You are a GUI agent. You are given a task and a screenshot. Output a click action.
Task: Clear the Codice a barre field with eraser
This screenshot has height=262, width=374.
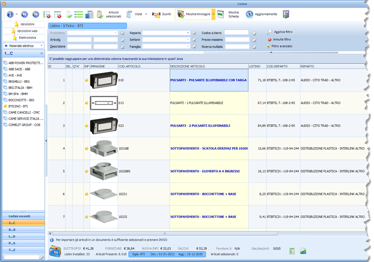(x=254, y=33)
